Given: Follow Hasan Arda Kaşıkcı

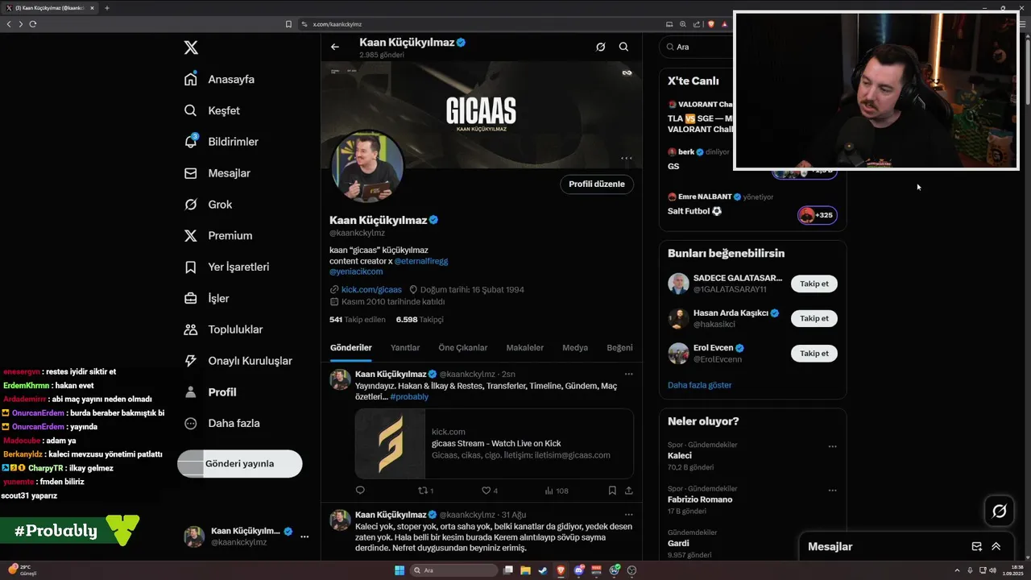Looking at the screenshot, I should click(x=814, y=318).
